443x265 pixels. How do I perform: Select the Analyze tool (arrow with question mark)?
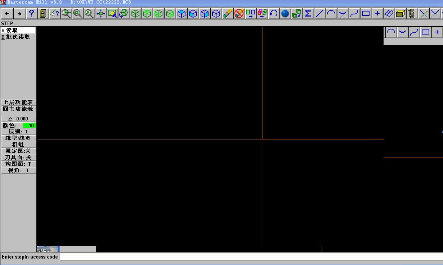(x=54, y=14)
